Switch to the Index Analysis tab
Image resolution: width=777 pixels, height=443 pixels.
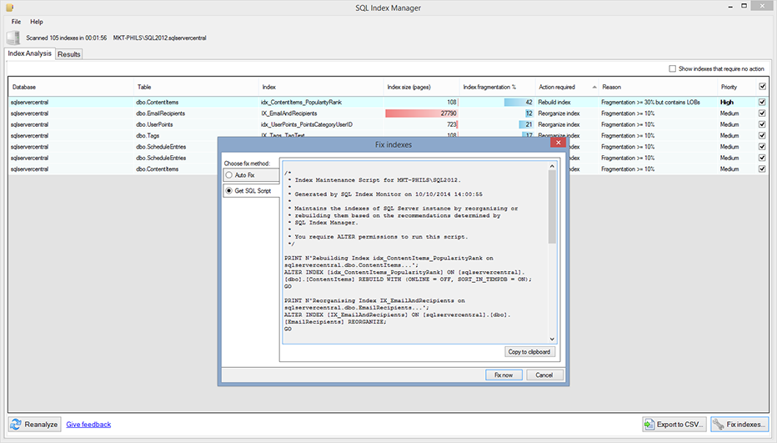pos(30,53)
